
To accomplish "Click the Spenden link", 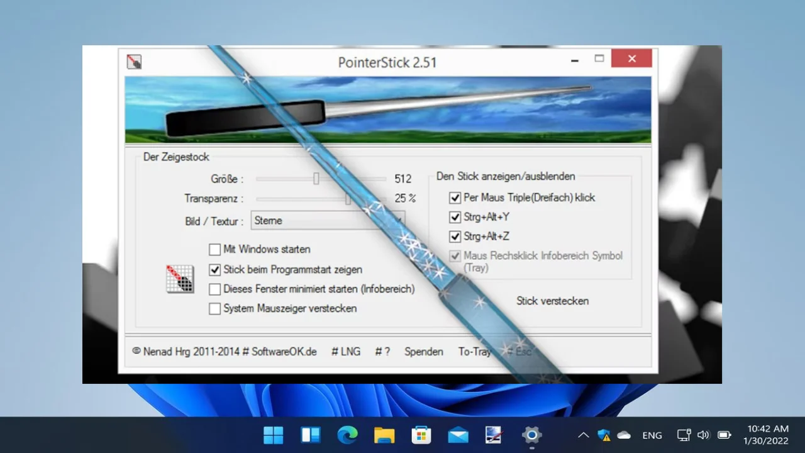I will point(424,352).
